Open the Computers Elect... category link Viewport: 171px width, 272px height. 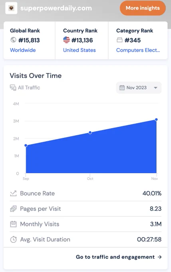pyautogui.click(x=138, y=50)
